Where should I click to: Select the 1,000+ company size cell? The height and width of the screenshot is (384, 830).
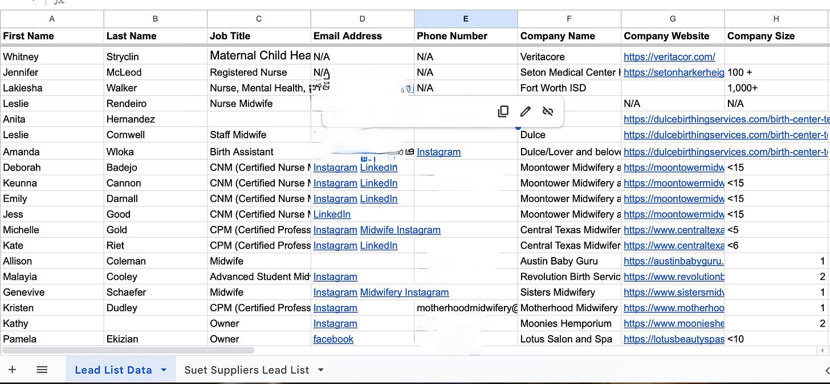[777, 88]
